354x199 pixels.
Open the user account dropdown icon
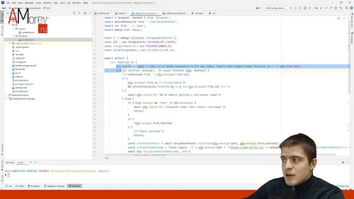coord(258,8)
